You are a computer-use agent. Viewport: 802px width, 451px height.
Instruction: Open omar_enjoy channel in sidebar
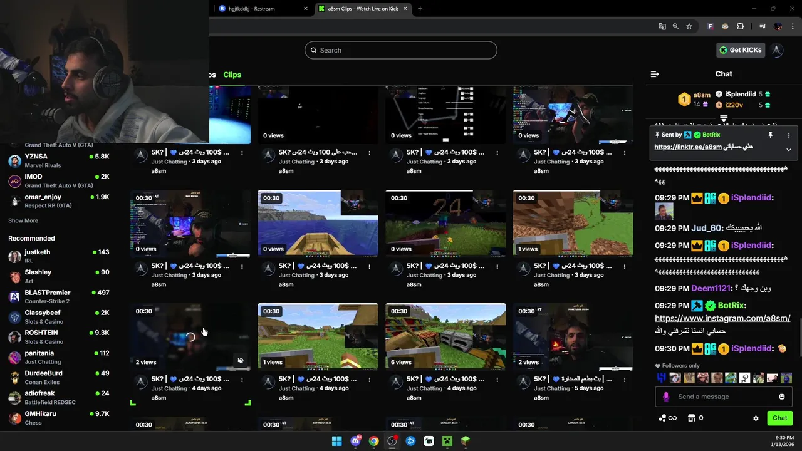point(59,201)
